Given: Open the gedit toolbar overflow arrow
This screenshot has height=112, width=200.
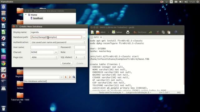Looking at the screenshot, I should 182,32.
